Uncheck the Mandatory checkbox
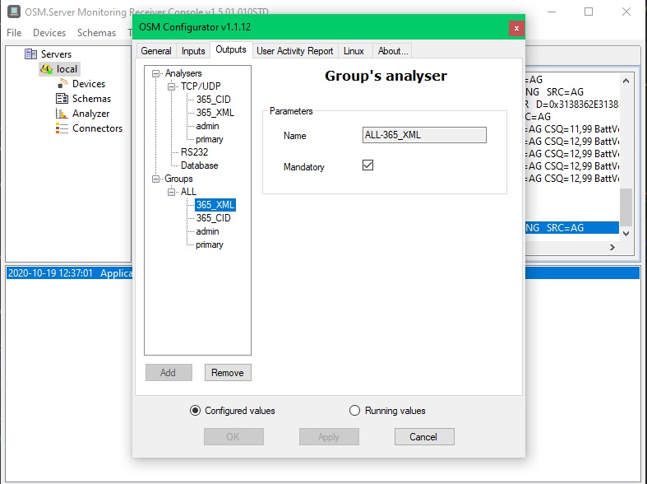The height and width of the screenshot is (484, 647). (x=367, y=165)
